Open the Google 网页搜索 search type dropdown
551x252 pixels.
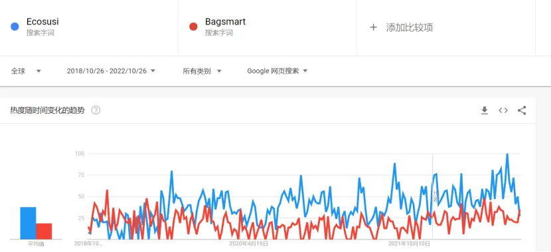click(x=277, y=71)
